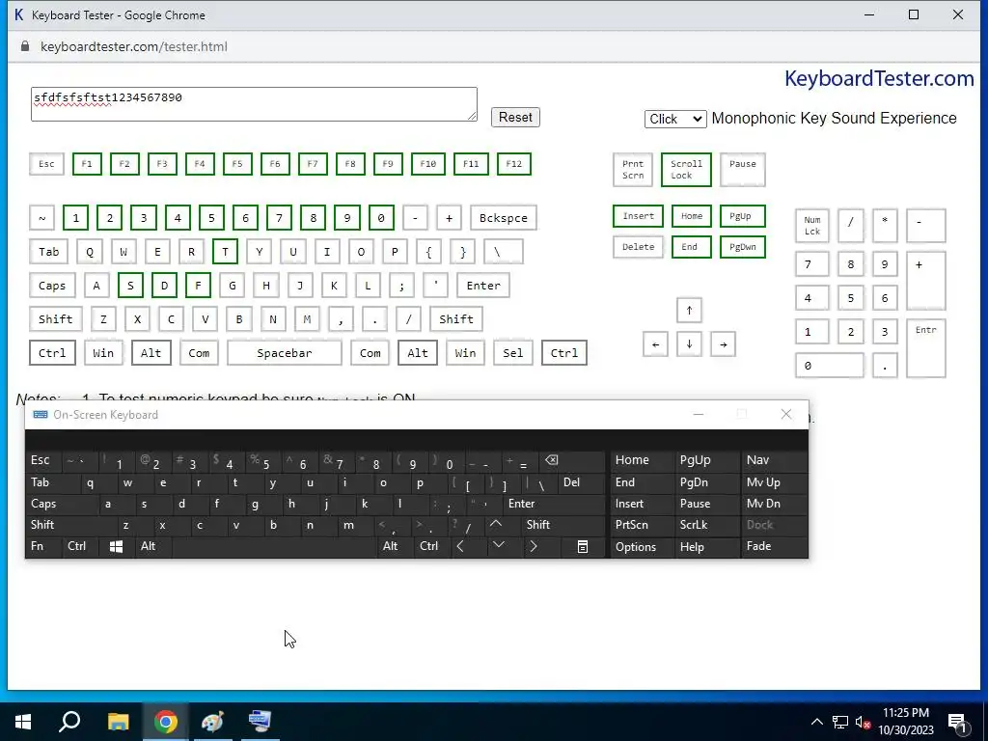The image size is (988, 741).
Task: Click the left arrow key in the tester
Action: click(x=655, y=344)
